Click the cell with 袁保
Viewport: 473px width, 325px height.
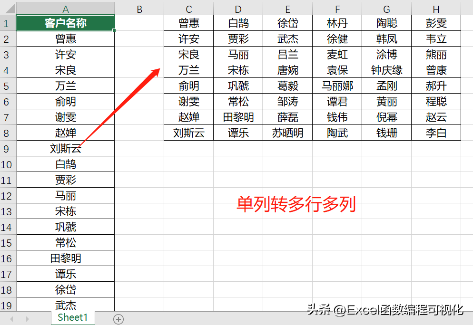click(337, 70)
